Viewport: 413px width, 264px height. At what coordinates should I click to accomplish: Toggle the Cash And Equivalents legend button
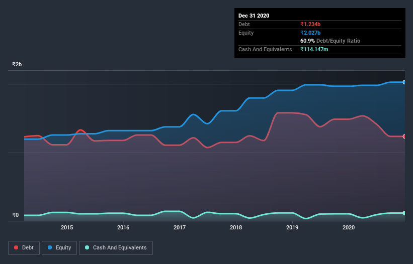coord(116,248)
